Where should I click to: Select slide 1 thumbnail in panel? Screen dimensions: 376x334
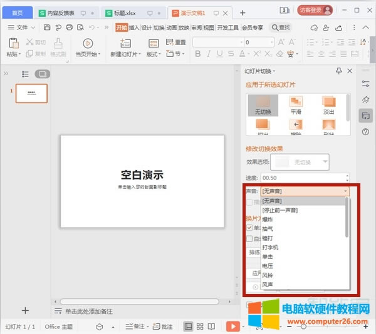(x=31, y=94)
